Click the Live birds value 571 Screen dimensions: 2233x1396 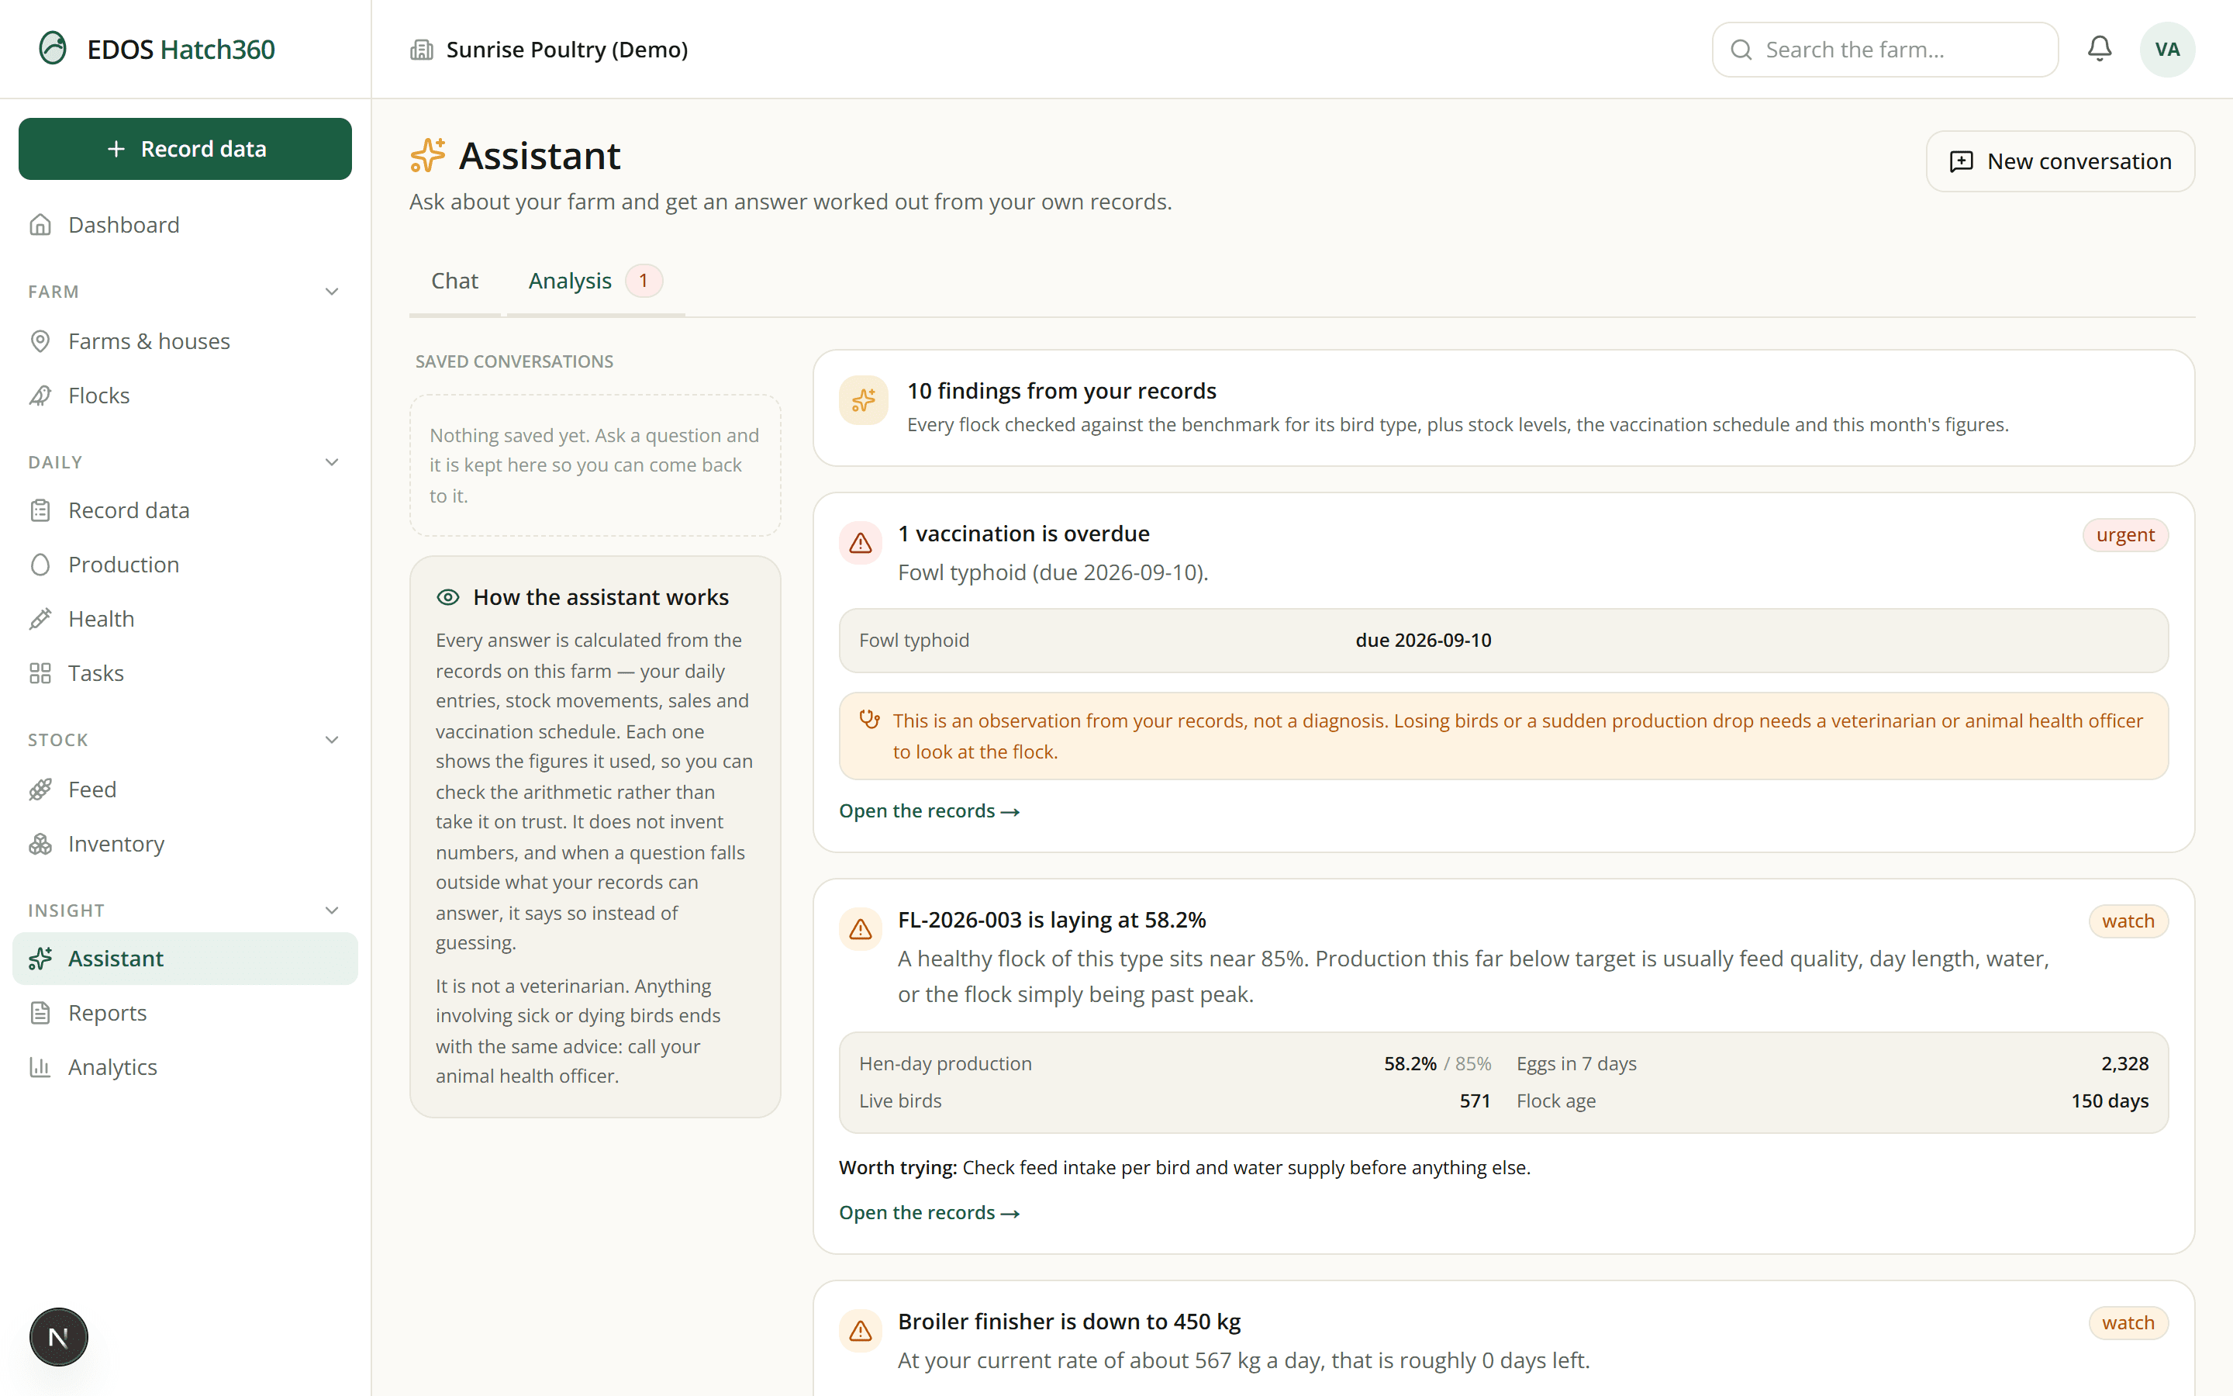(1475, 1101)
